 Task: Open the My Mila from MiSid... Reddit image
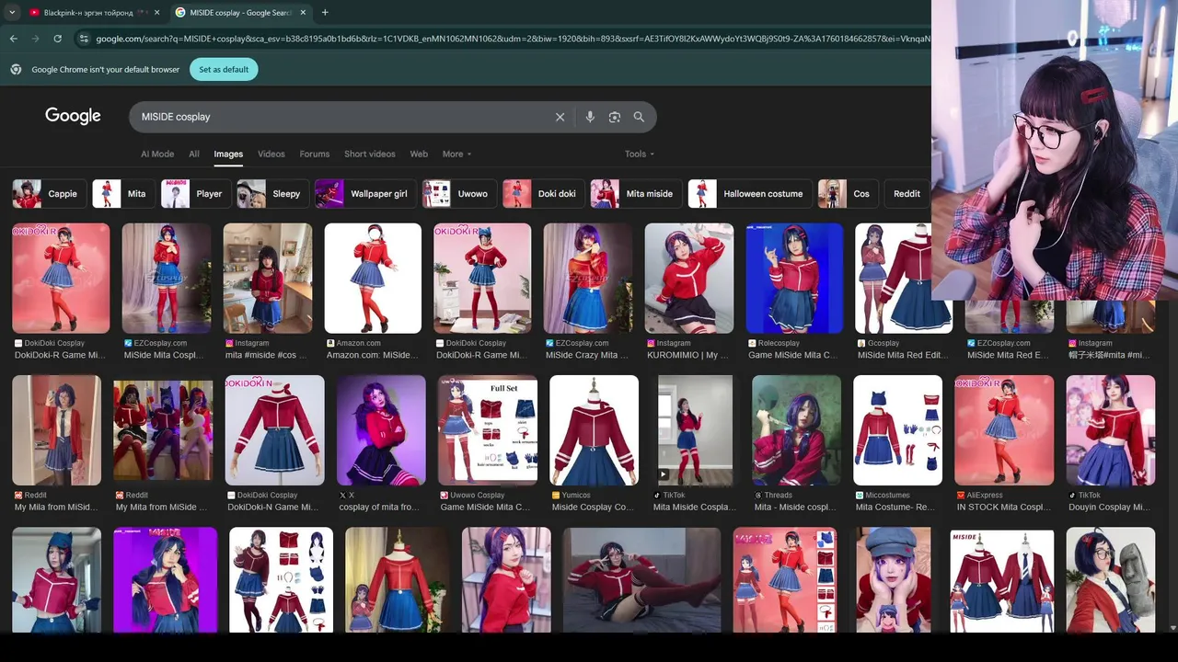click(x=56, y=429)
